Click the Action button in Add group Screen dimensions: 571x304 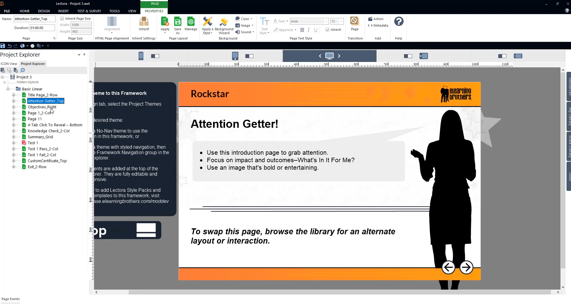[x=376, y=19]
